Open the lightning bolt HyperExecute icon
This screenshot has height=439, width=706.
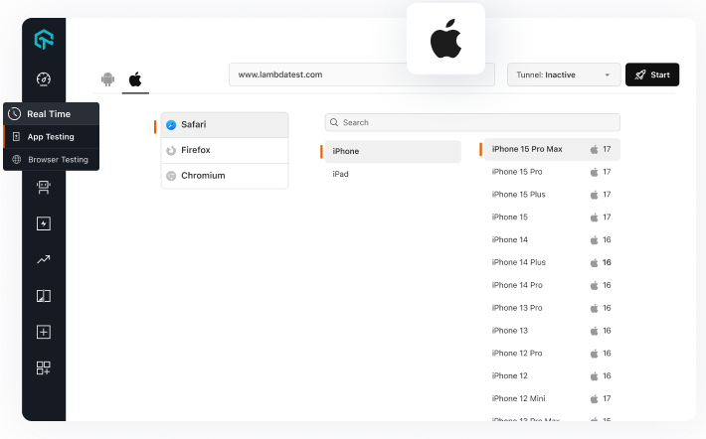tap(44, 223)
